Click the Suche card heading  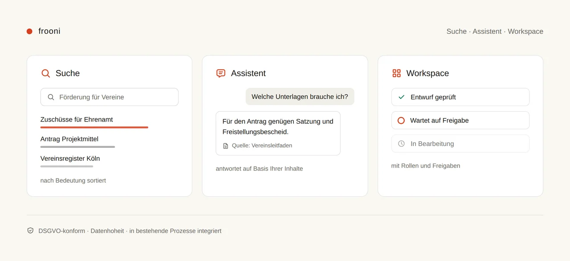coord(68,73)
